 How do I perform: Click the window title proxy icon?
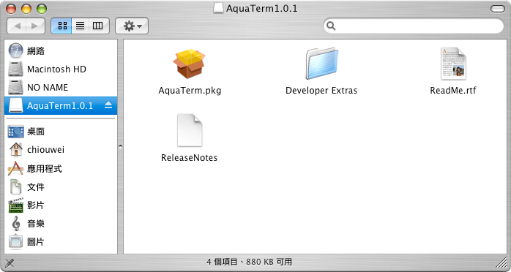[x=218, y=9]
